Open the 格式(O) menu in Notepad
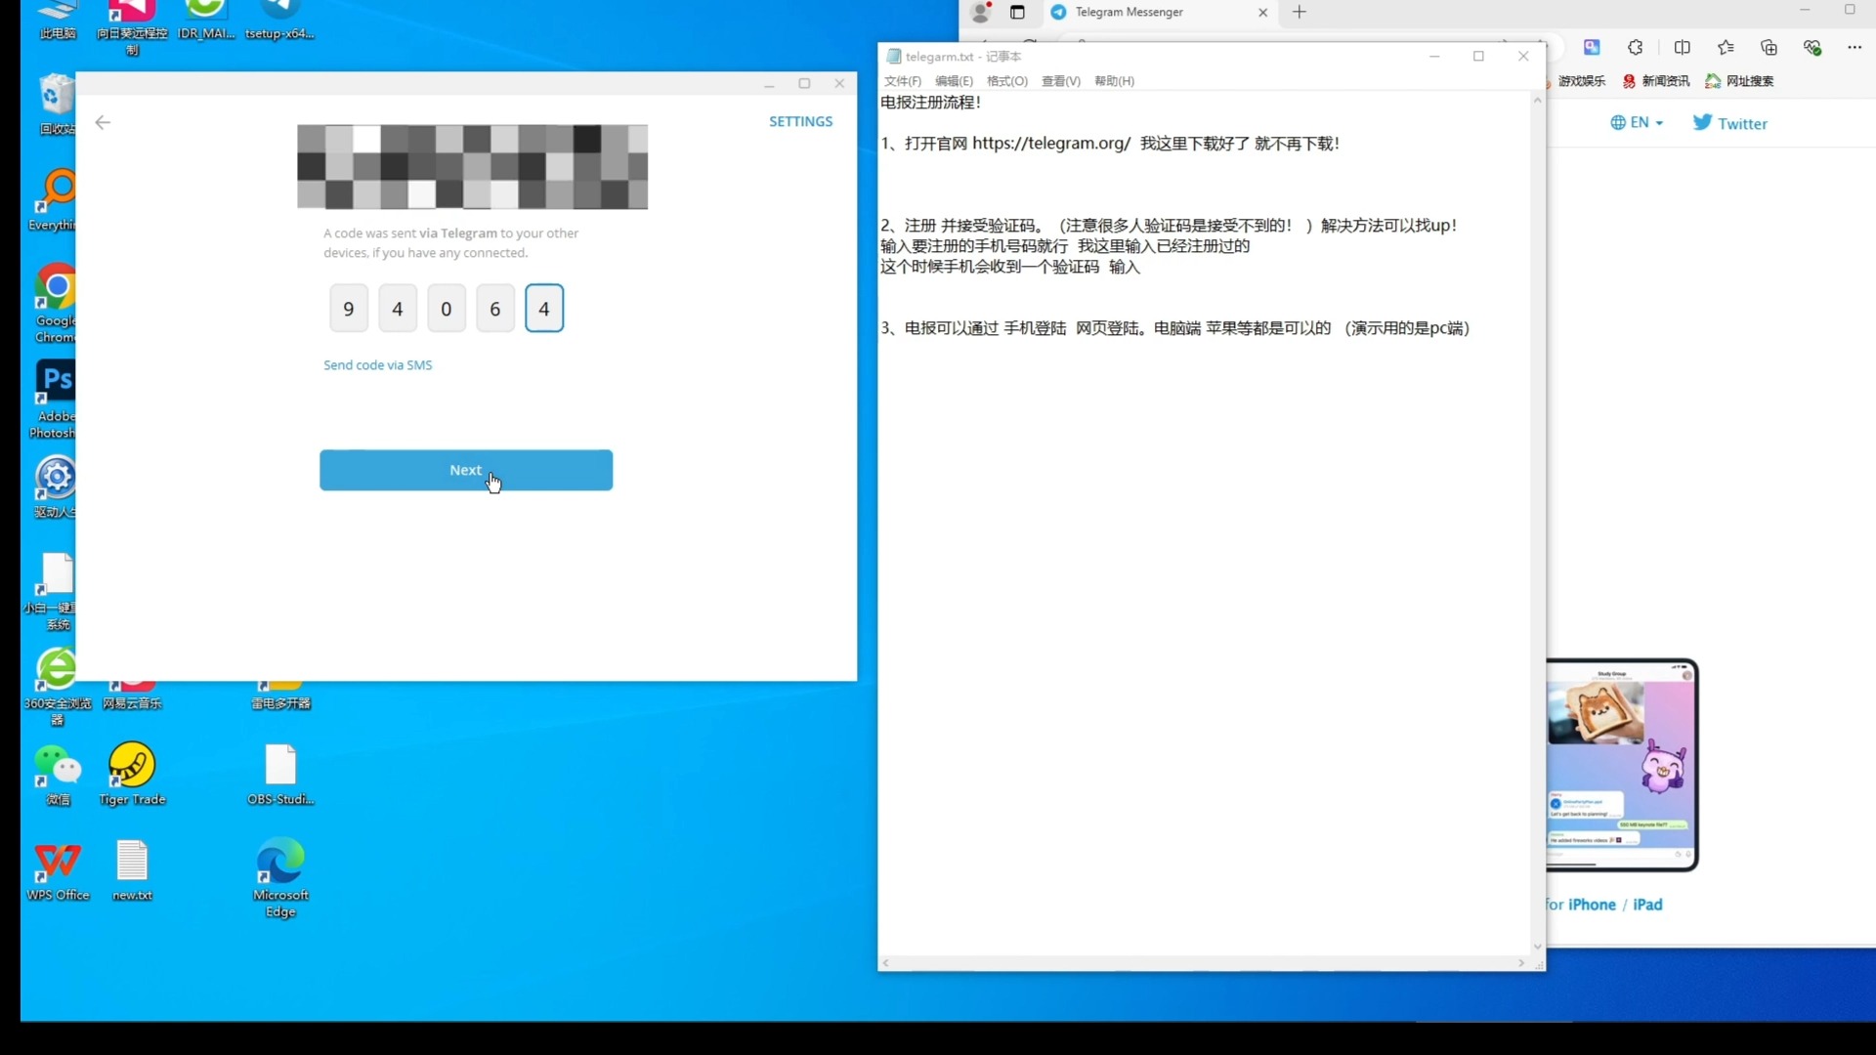The height and width of the screenshot is (1055, 1876). 1006,81
